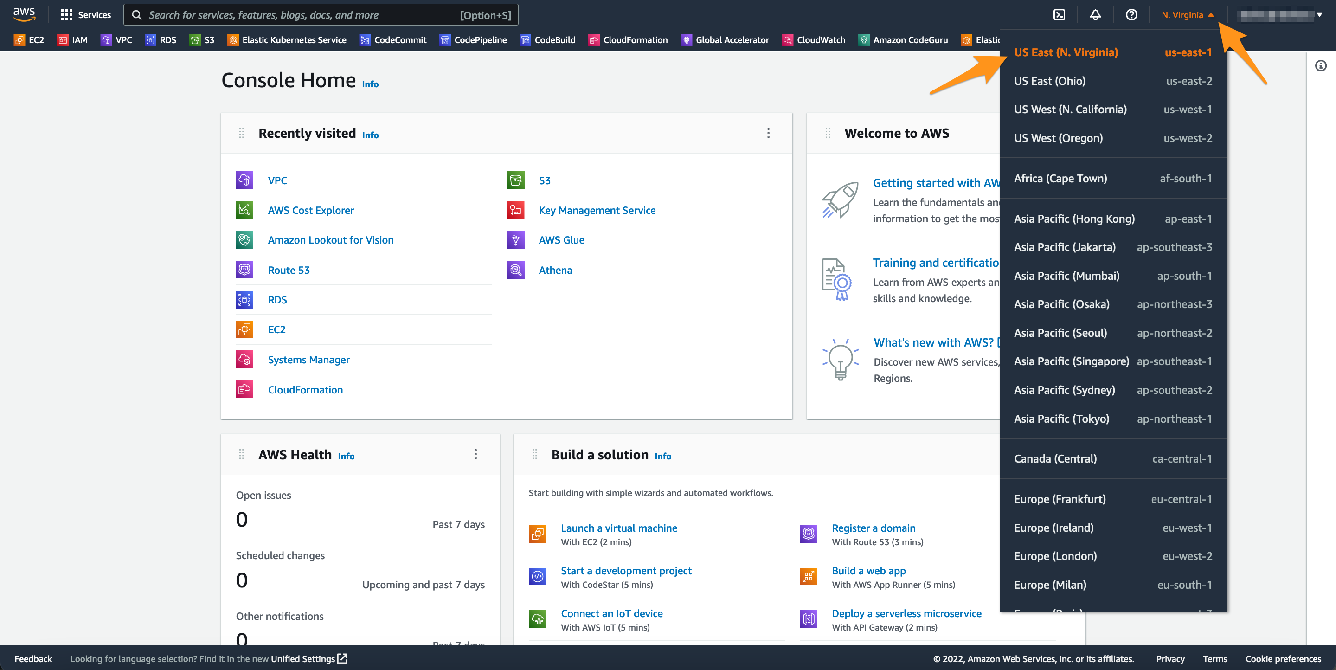This screenshot has width=1336, height=670.
Task: Select Canada (Central) region
Action: [1113, 458]
